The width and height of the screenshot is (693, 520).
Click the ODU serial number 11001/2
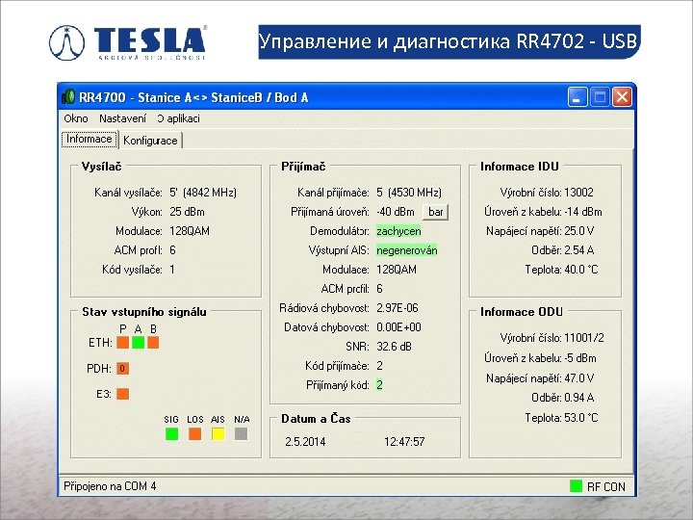click(x=584, y=338)
